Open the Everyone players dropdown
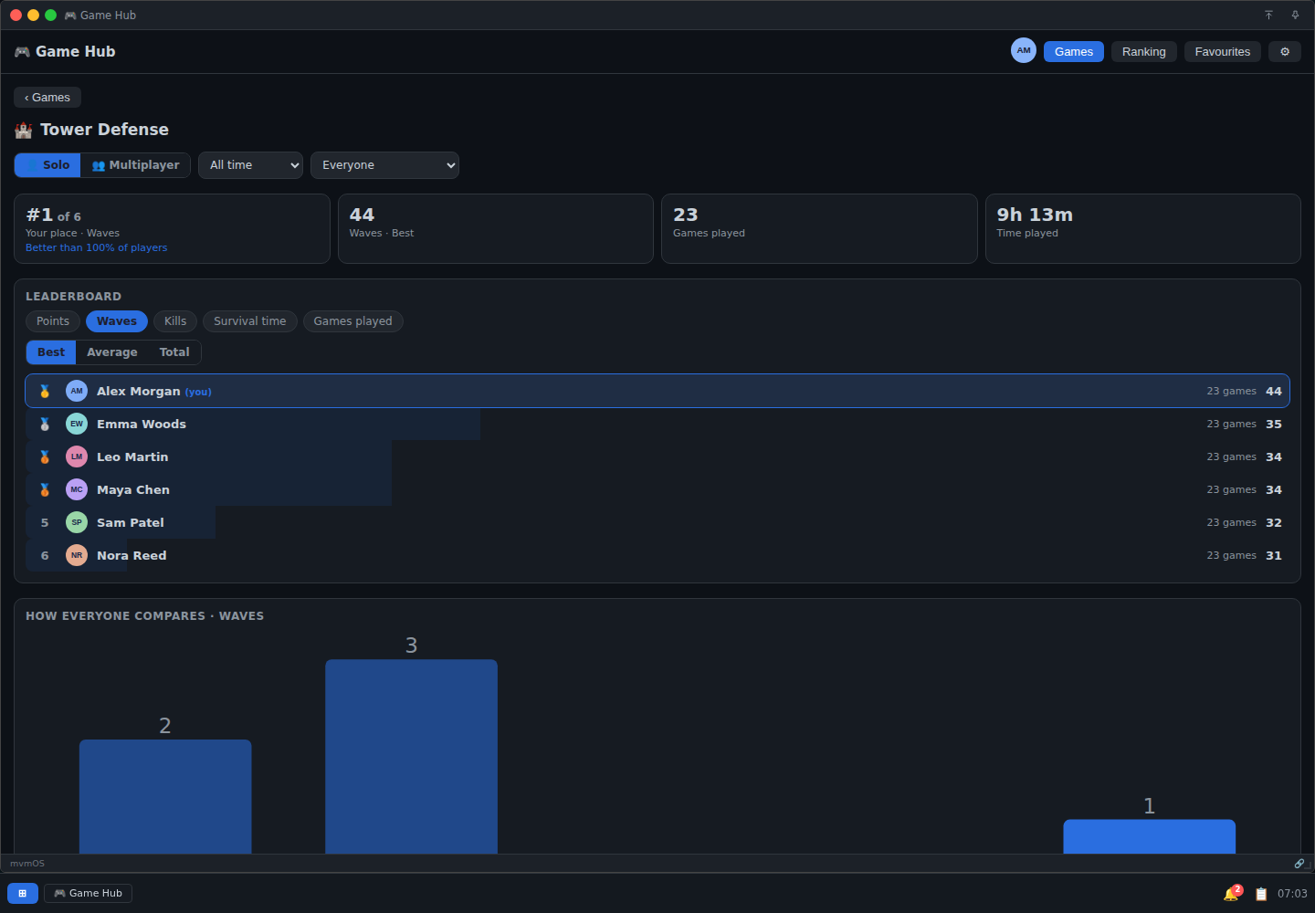The width and height of the screenshot is (1315, 913). pos(384,165)
